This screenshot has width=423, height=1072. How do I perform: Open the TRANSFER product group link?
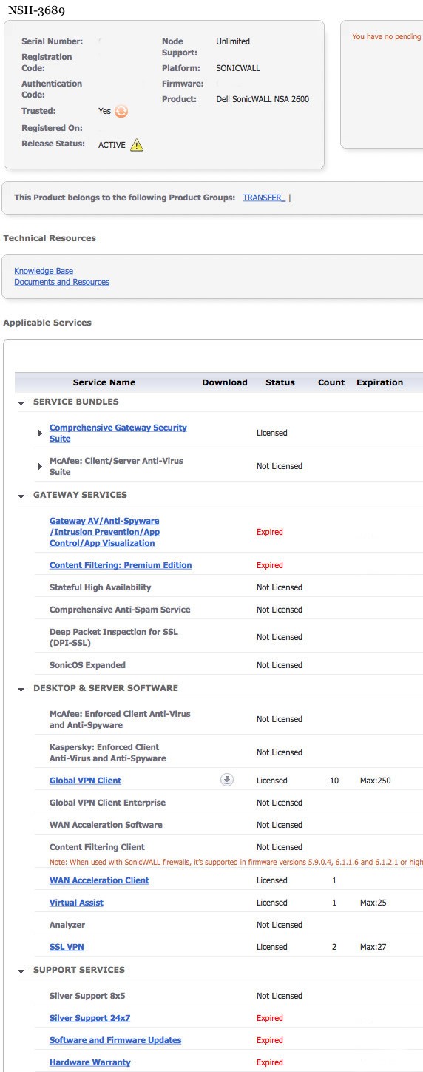tap(263, 198)
